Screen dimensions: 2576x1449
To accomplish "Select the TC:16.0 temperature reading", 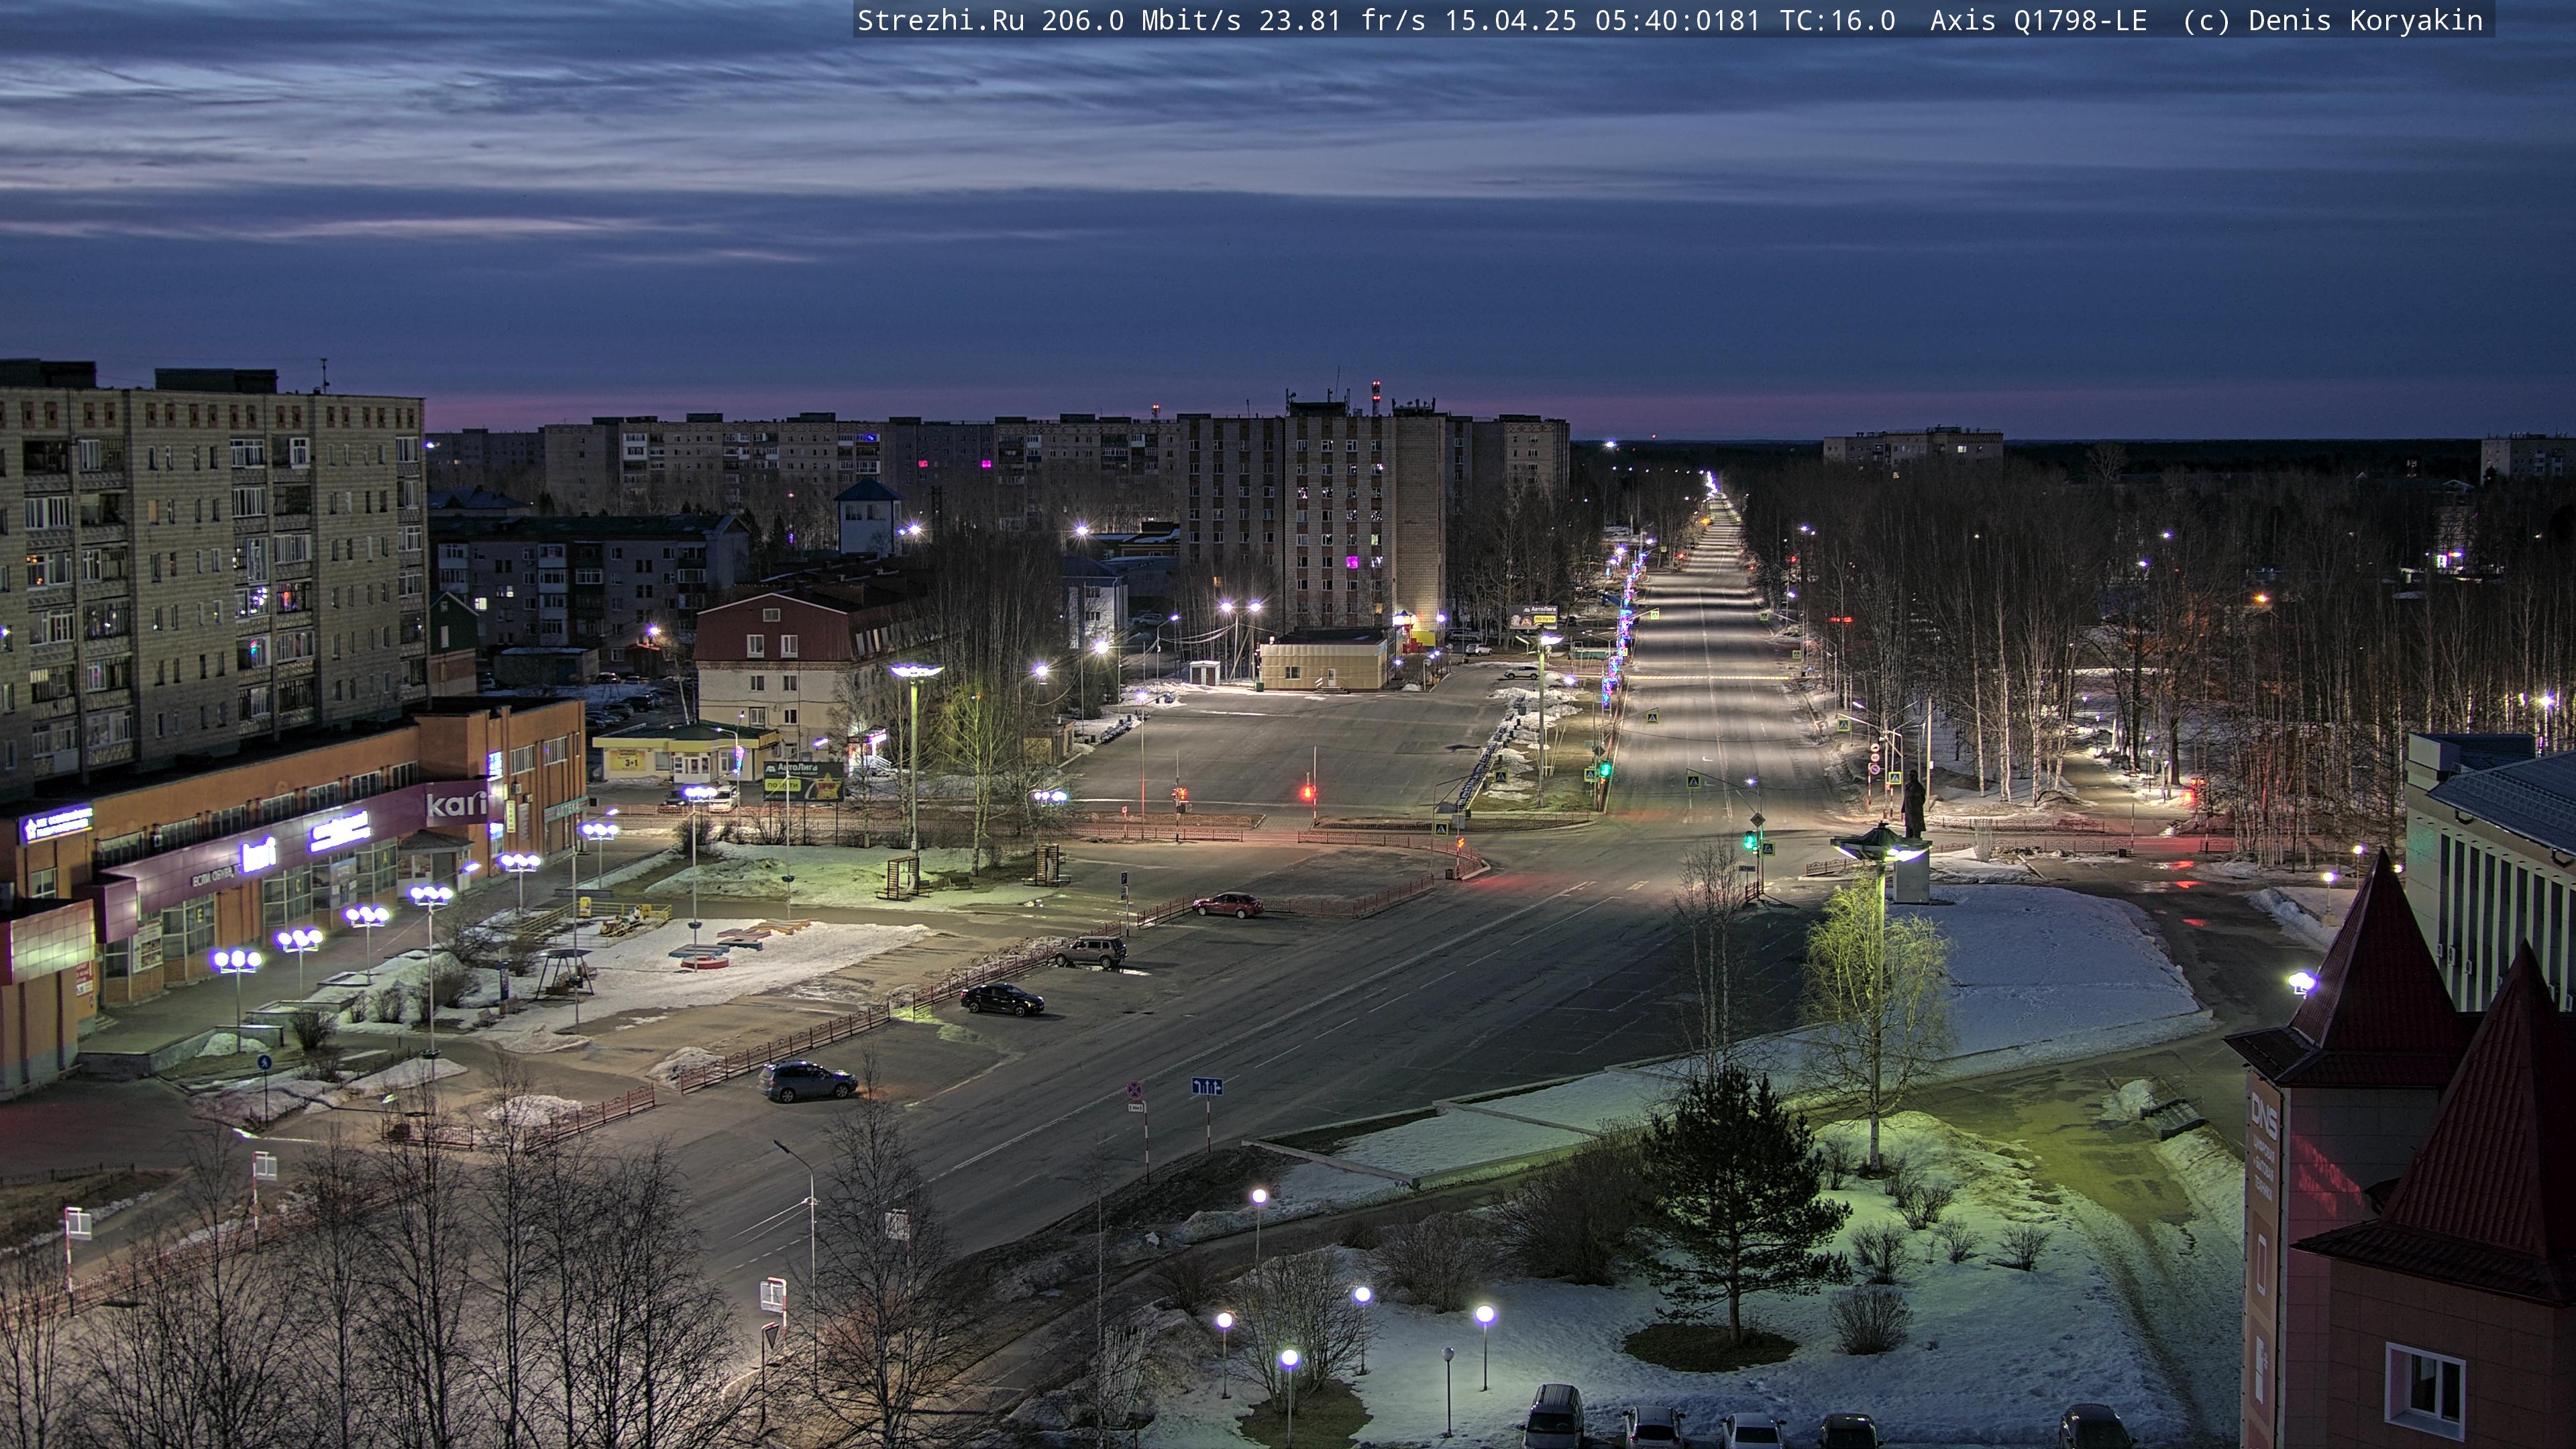I will point(1837,20).
